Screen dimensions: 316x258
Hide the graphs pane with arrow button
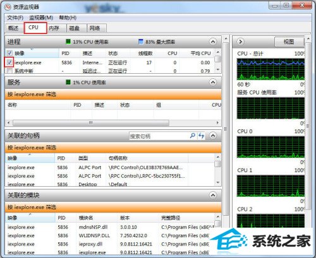[x=240, y=42]
